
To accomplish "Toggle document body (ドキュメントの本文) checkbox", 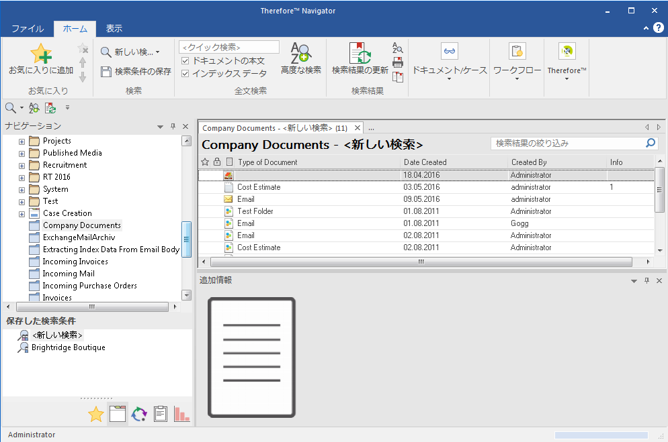I will (x=185, y=61).
